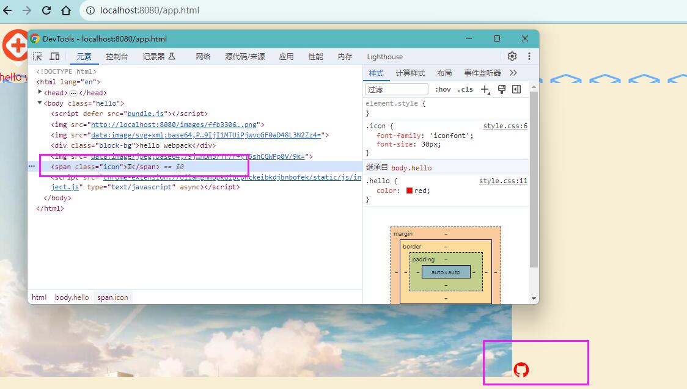Click the browser back arrow
This screenshot has height=389, width=687.
click(7, 10)
